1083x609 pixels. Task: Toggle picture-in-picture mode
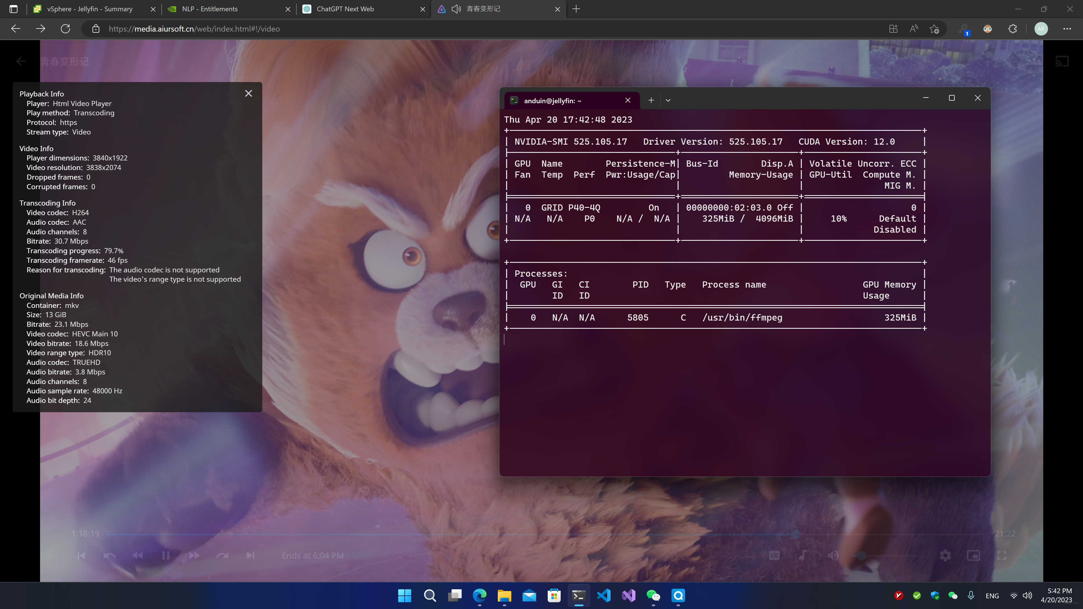point(973,556)
